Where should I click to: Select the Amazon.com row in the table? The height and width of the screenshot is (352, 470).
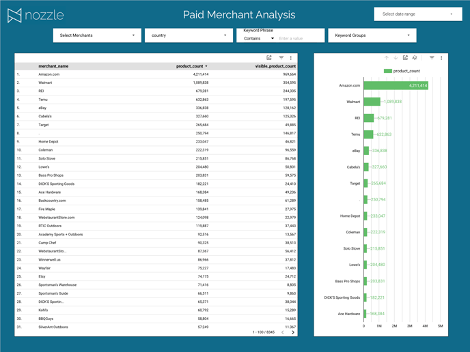(x=156, y=74)
